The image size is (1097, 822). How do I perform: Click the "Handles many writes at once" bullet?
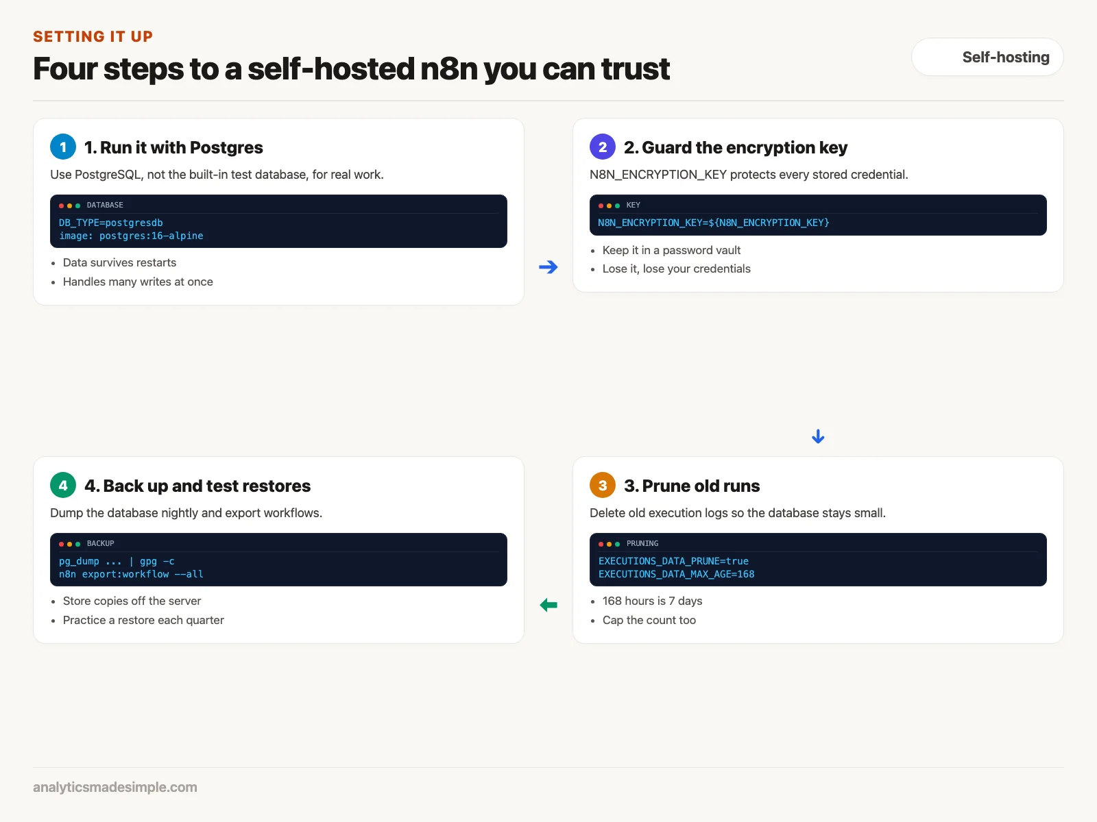[x=138, y=282]
